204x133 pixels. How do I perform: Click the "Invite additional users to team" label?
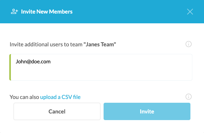point(46,44)
